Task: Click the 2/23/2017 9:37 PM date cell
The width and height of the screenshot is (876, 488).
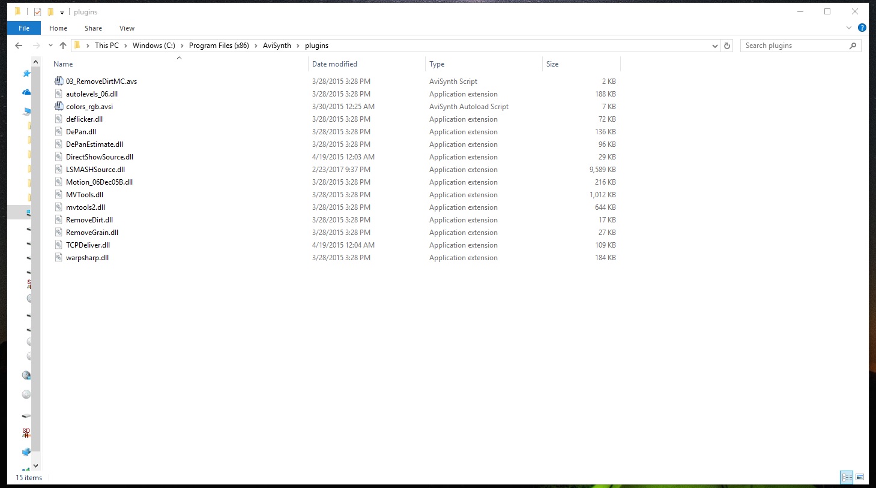Action: tap(341, 170)
